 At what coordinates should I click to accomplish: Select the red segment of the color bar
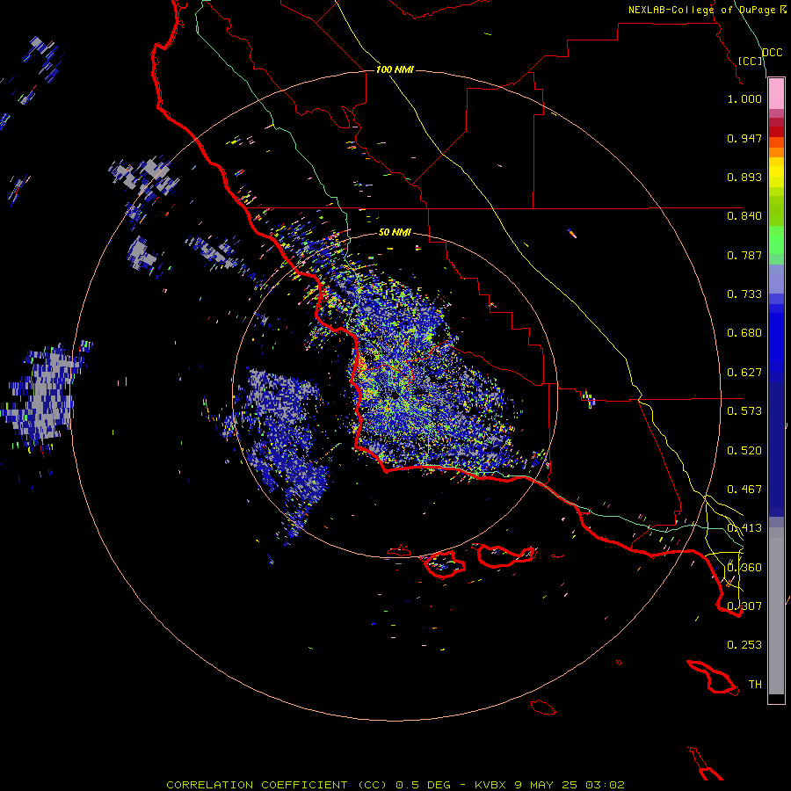776,132
